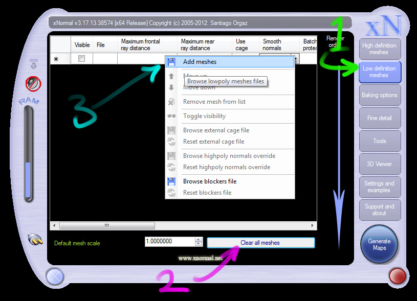Click the Generate Maps button
The width and height of the screenshot is (417, 301).
(x=379, y=244)
